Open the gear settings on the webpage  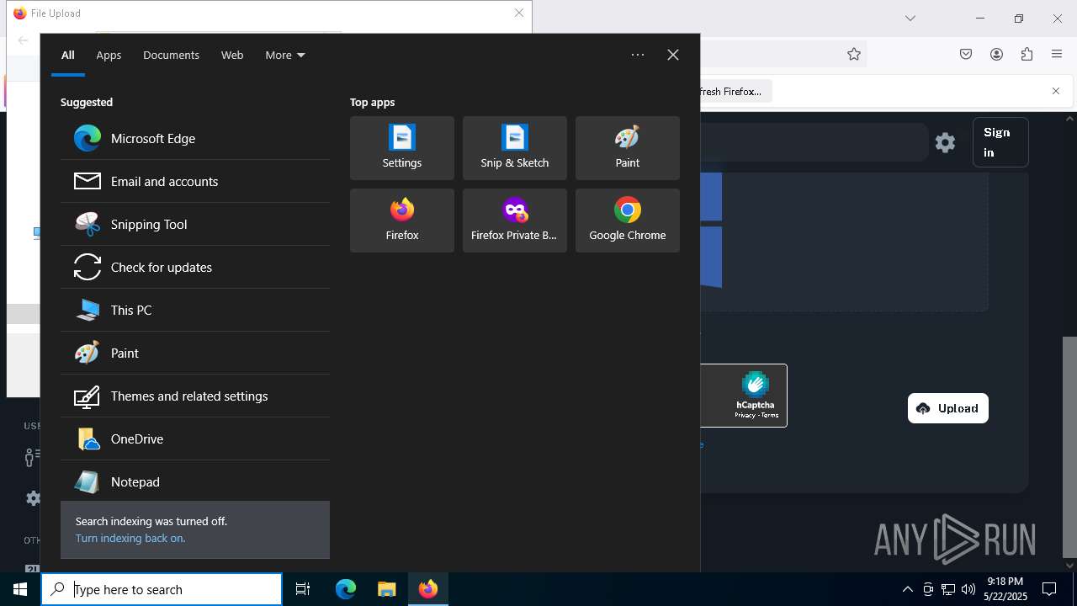coord(946,142)
